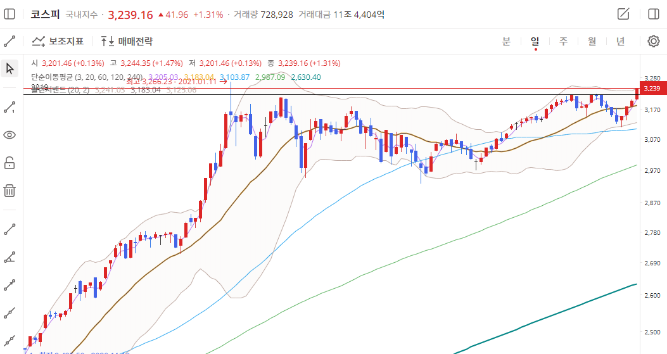Switch chart to 월 monthly interval
Image resolution: width=667 pixels, height=354 pixels.
tap(592, 41)
